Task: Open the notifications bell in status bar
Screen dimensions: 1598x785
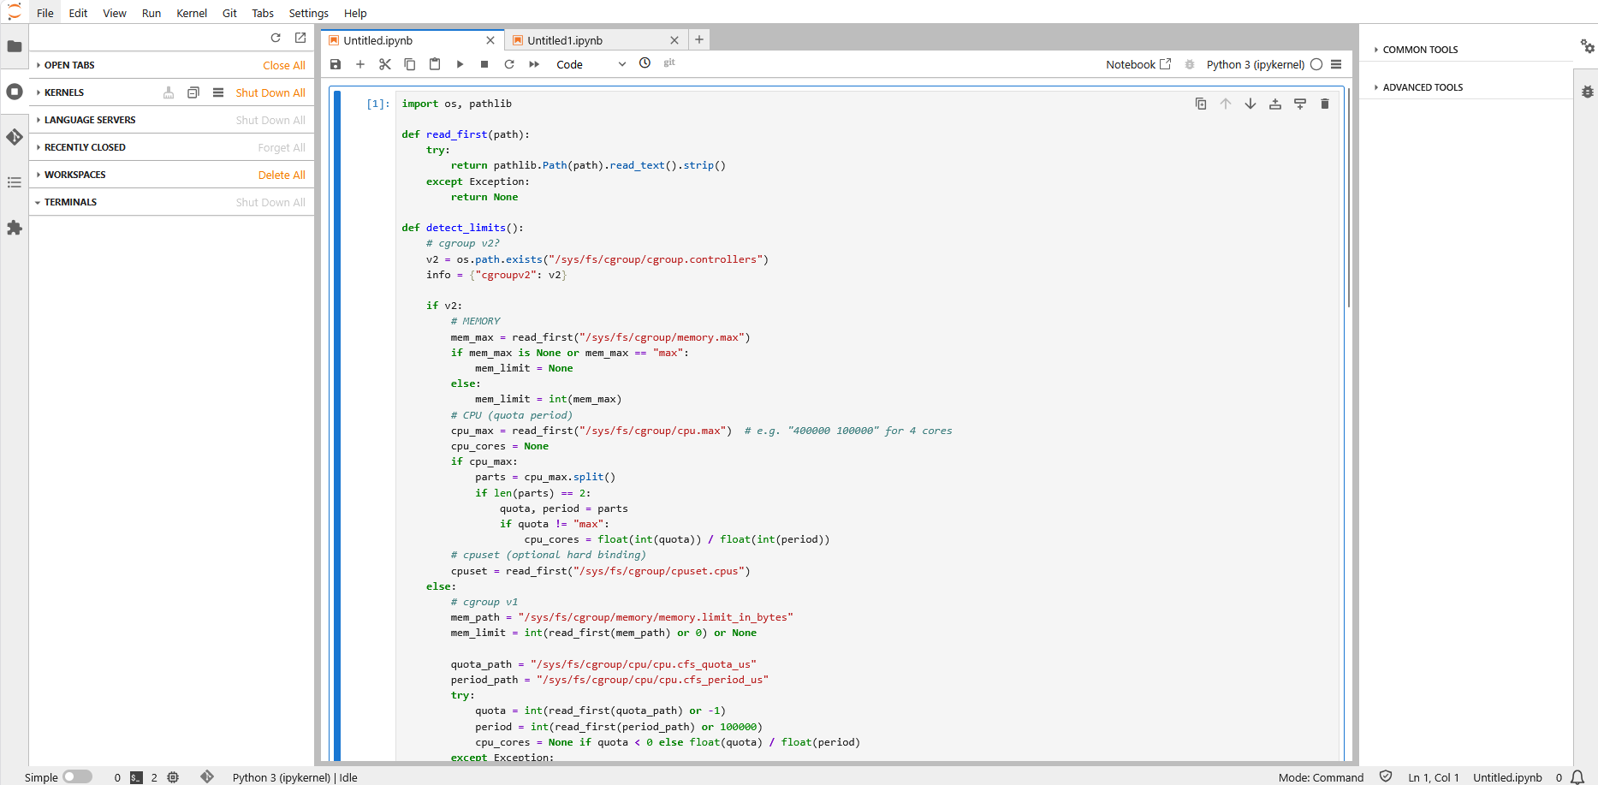Action: click(1577, 777)
